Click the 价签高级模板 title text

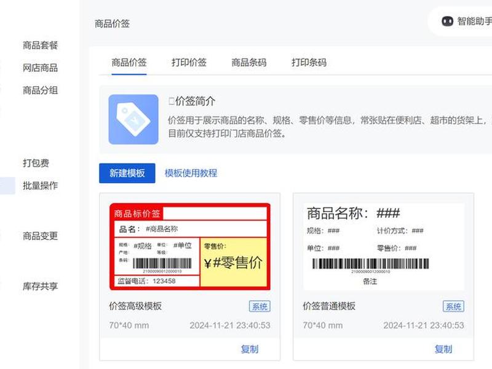135,306
